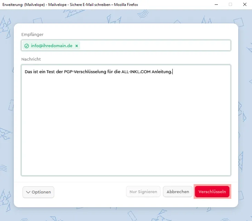Minimize the Mailvelope Firefox window

(x=216, y=4)
